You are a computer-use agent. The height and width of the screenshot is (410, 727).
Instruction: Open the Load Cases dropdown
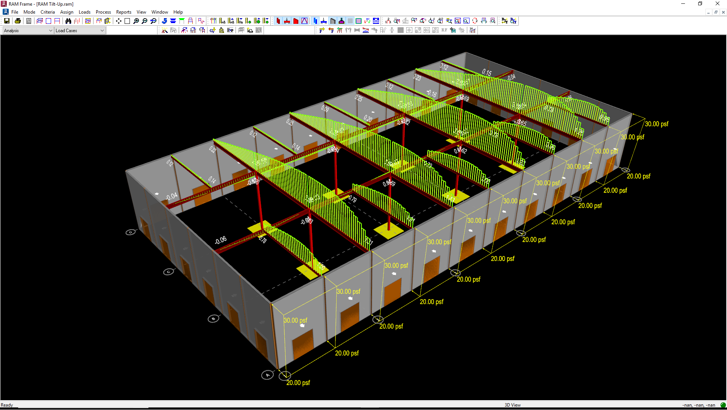[x=80, y=31]
